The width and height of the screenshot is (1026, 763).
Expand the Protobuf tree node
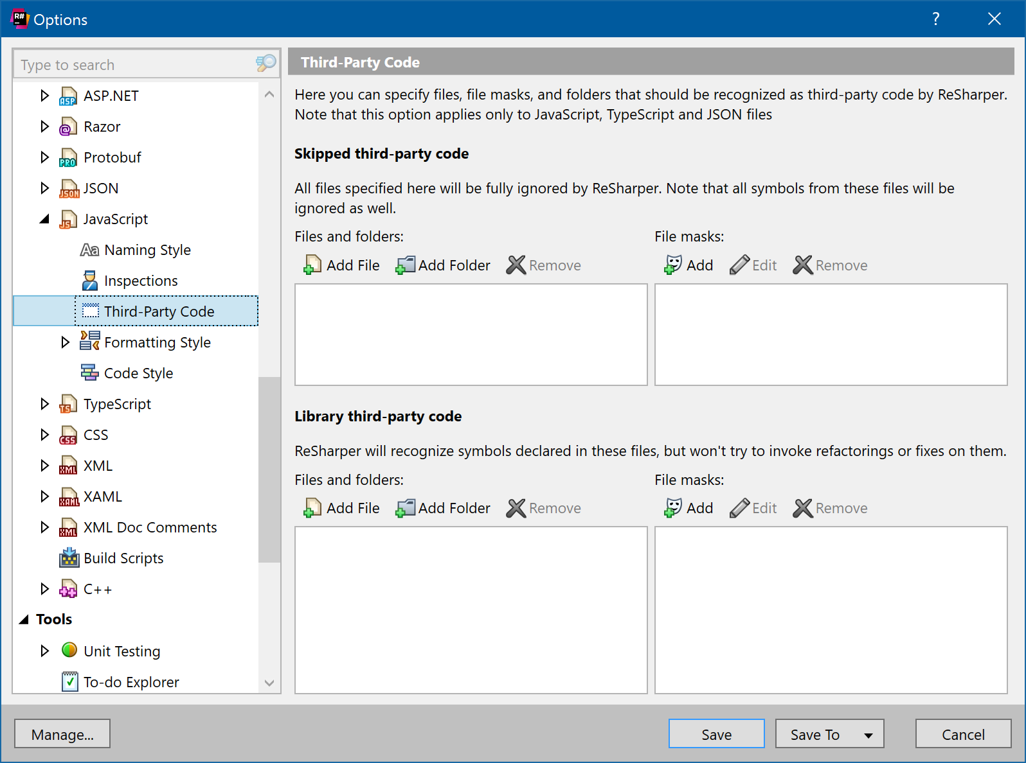click(x=44, y=157)
